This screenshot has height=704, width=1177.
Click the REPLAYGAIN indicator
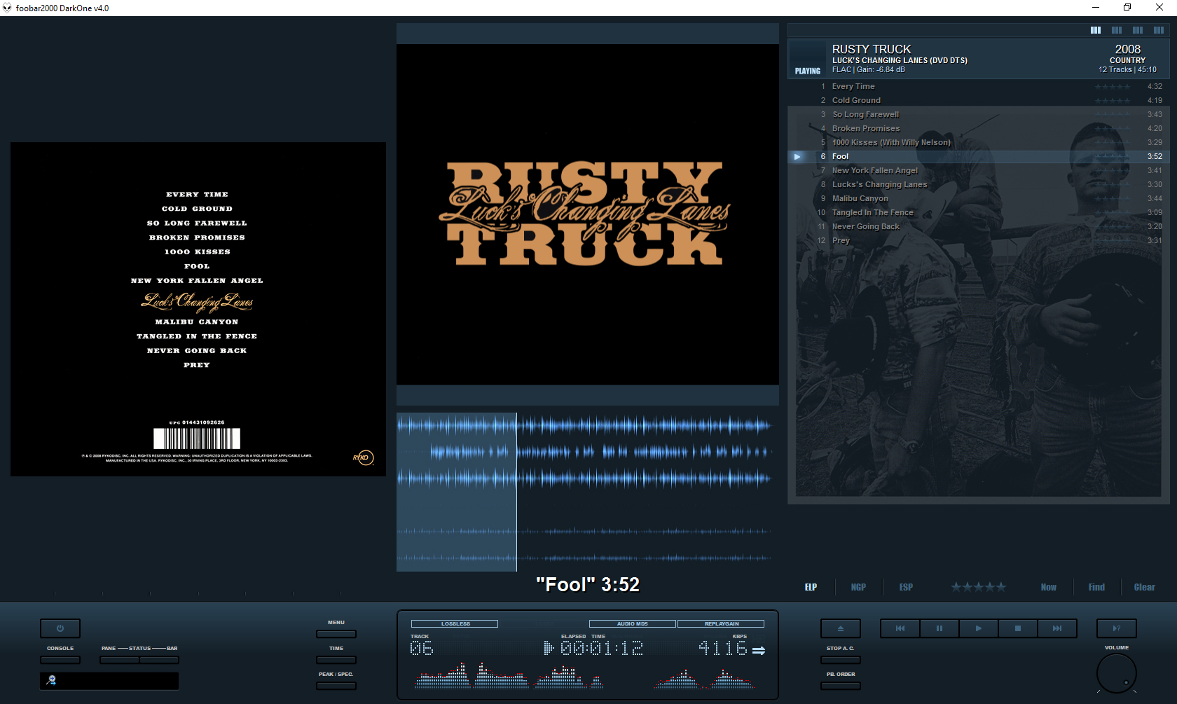721,623
